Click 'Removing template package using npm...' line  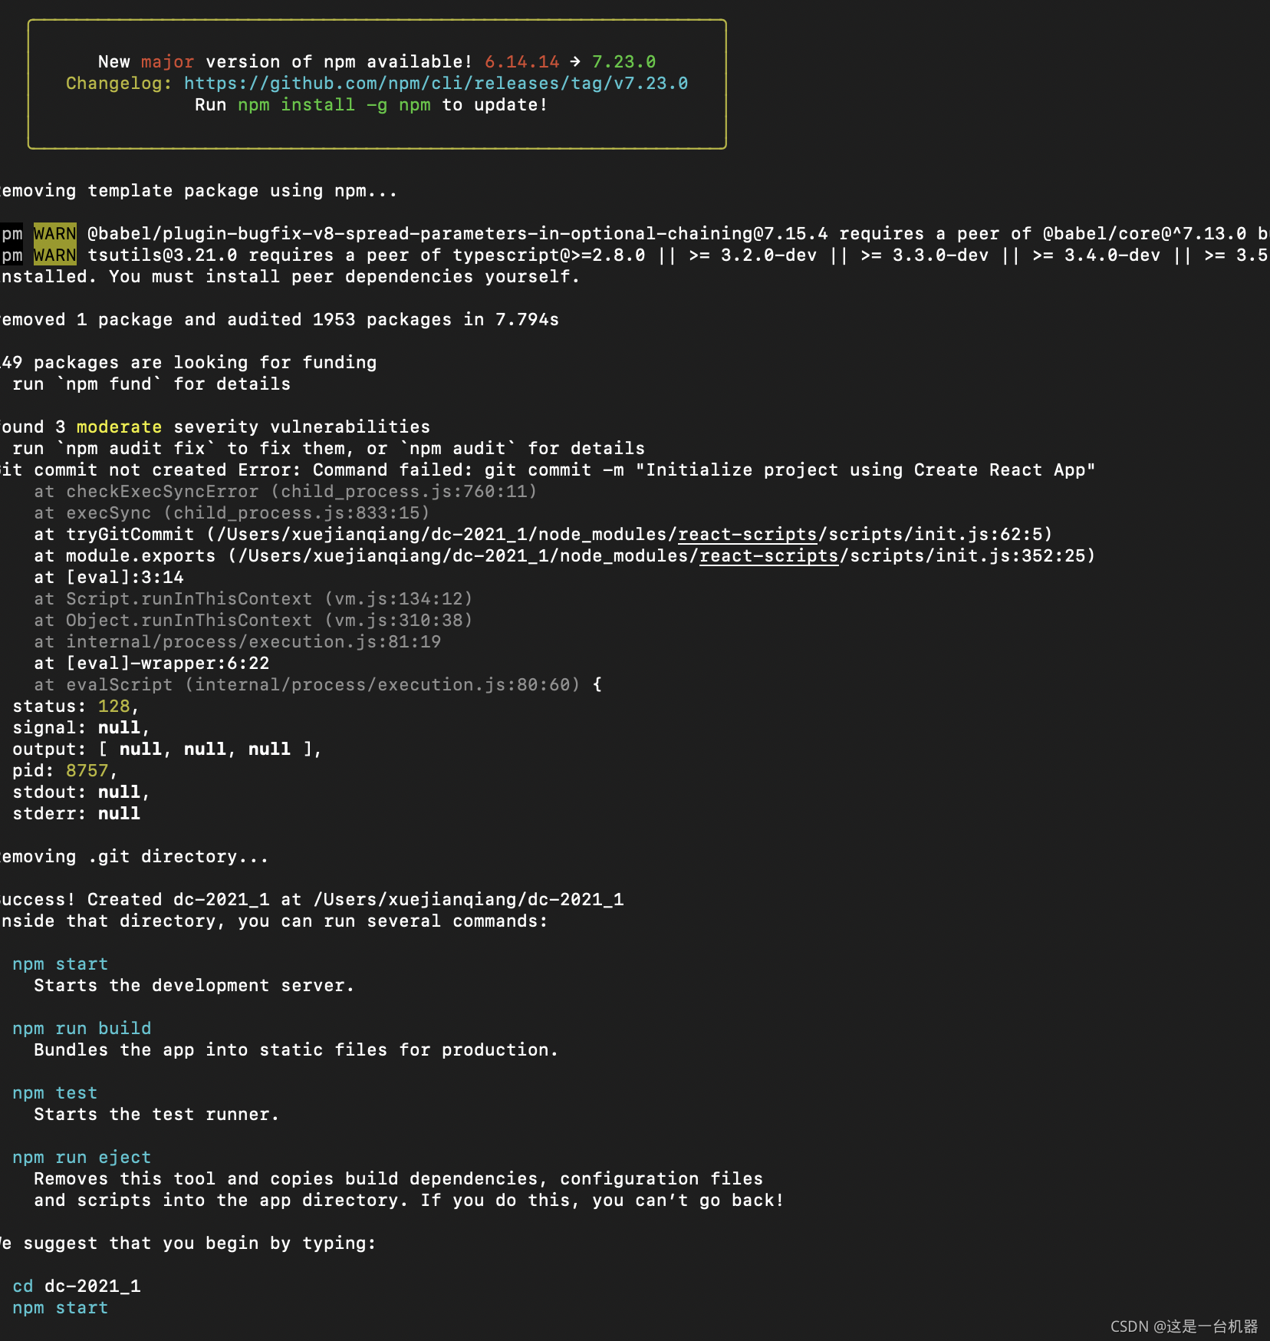click(x=199, y=190)
